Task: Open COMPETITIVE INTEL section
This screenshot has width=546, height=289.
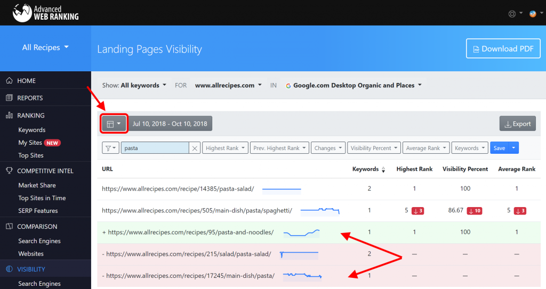Action: [45, 170]
